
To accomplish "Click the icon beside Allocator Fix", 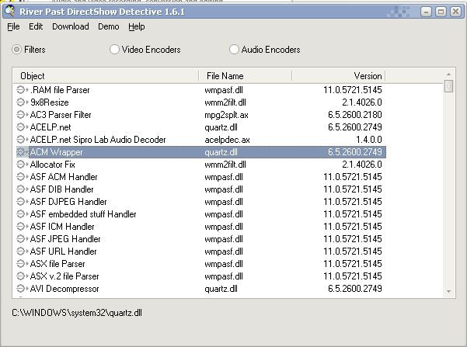I will pos(23,165).
